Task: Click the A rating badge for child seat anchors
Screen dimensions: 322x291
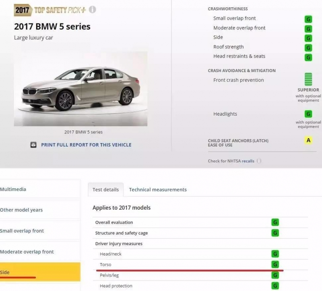Action: [x=308, y=140]
